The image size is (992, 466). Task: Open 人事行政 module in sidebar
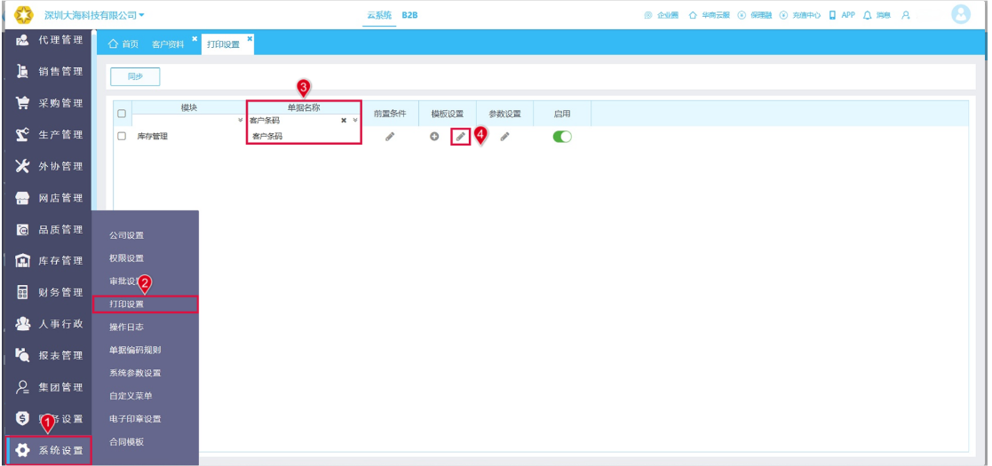48,324
